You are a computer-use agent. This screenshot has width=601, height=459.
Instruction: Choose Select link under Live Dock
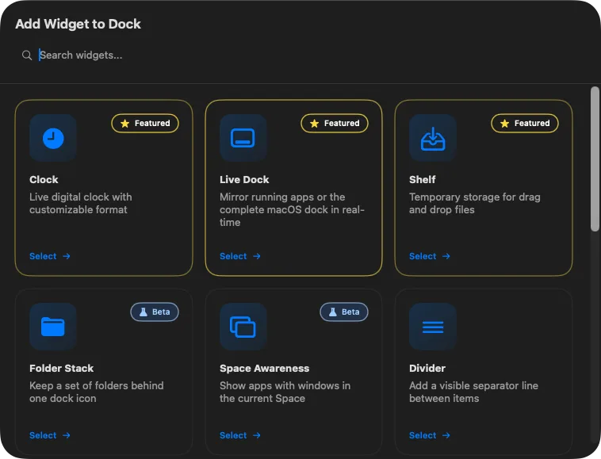tap(240, 256)
